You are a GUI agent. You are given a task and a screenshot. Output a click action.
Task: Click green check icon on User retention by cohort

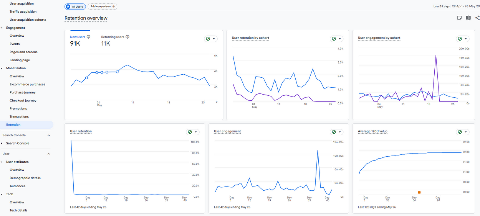coord(334,39)
